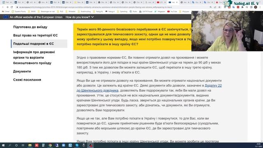263x148 pixels.
Task: Open the YouTube bookmark
Action: [172, 12]
